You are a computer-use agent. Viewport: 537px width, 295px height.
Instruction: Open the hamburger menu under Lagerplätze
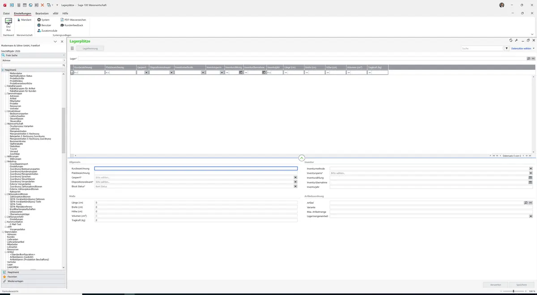[x=72, y=48]
